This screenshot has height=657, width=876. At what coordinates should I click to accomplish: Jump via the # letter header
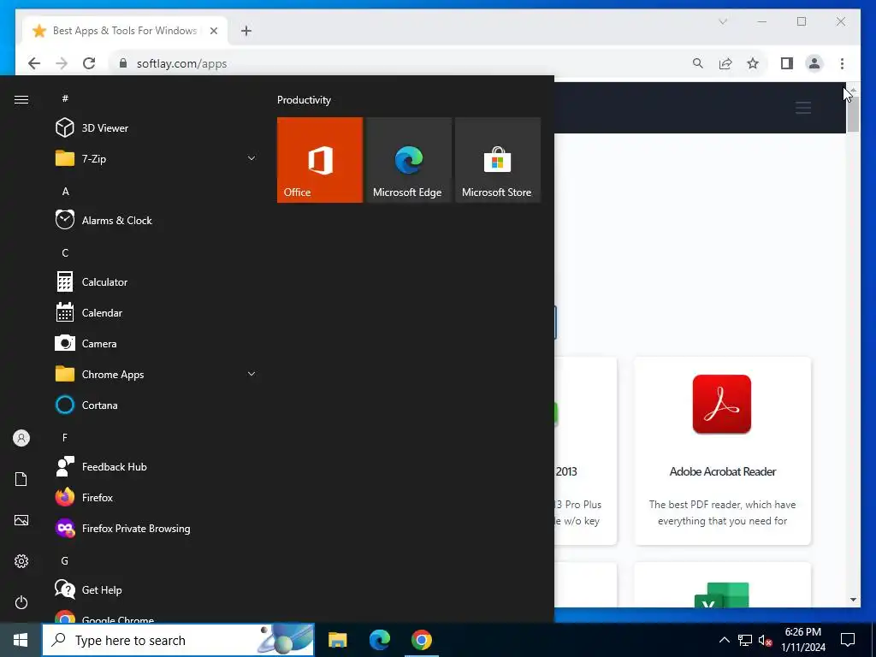point(65,98)
